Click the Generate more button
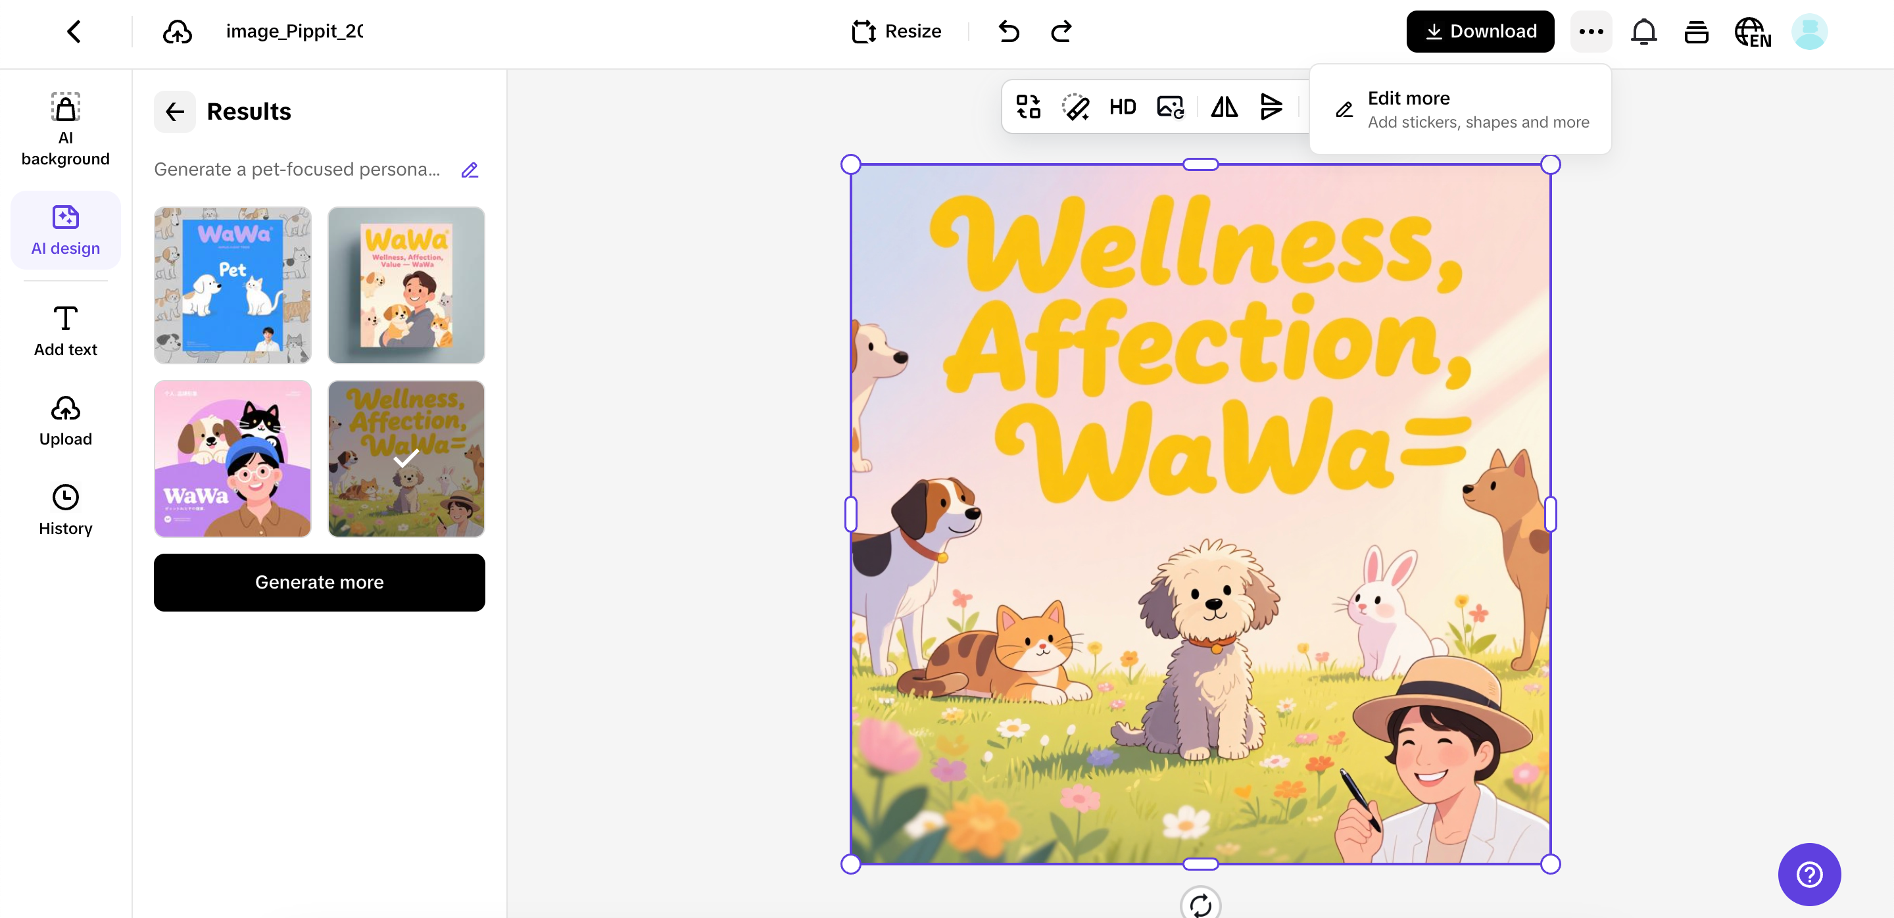 click(x=319, y=582)
